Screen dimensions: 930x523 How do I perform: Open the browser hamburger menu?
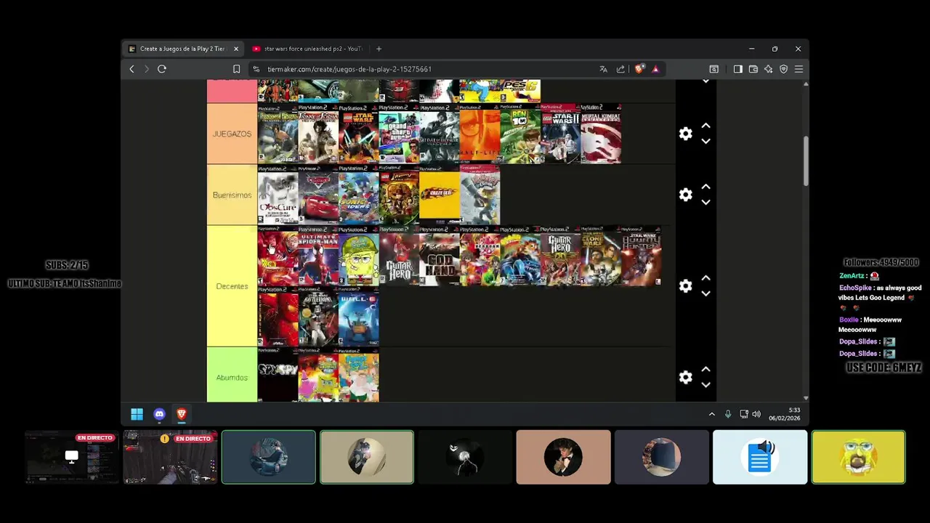pyautogui.click(x=798, y=69)
